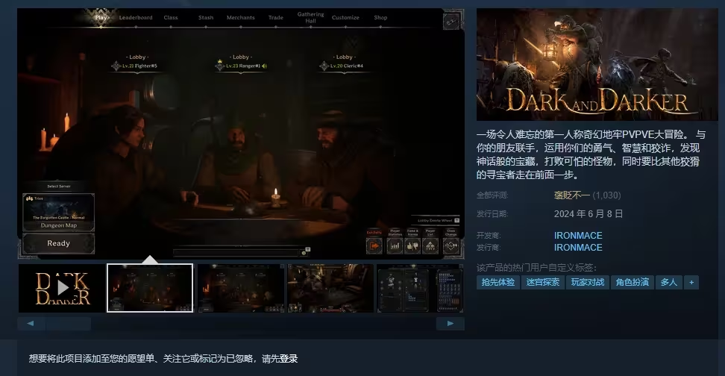
Task: Click the Class tab in game screenshot
Action: click(x=171, y=18)
